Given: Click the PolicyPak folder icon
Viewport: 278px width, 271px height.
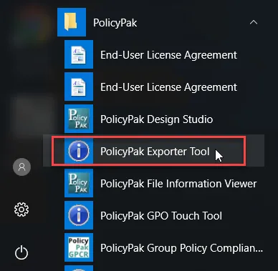Looking at the screenshot, I should [x=72, y=22].
